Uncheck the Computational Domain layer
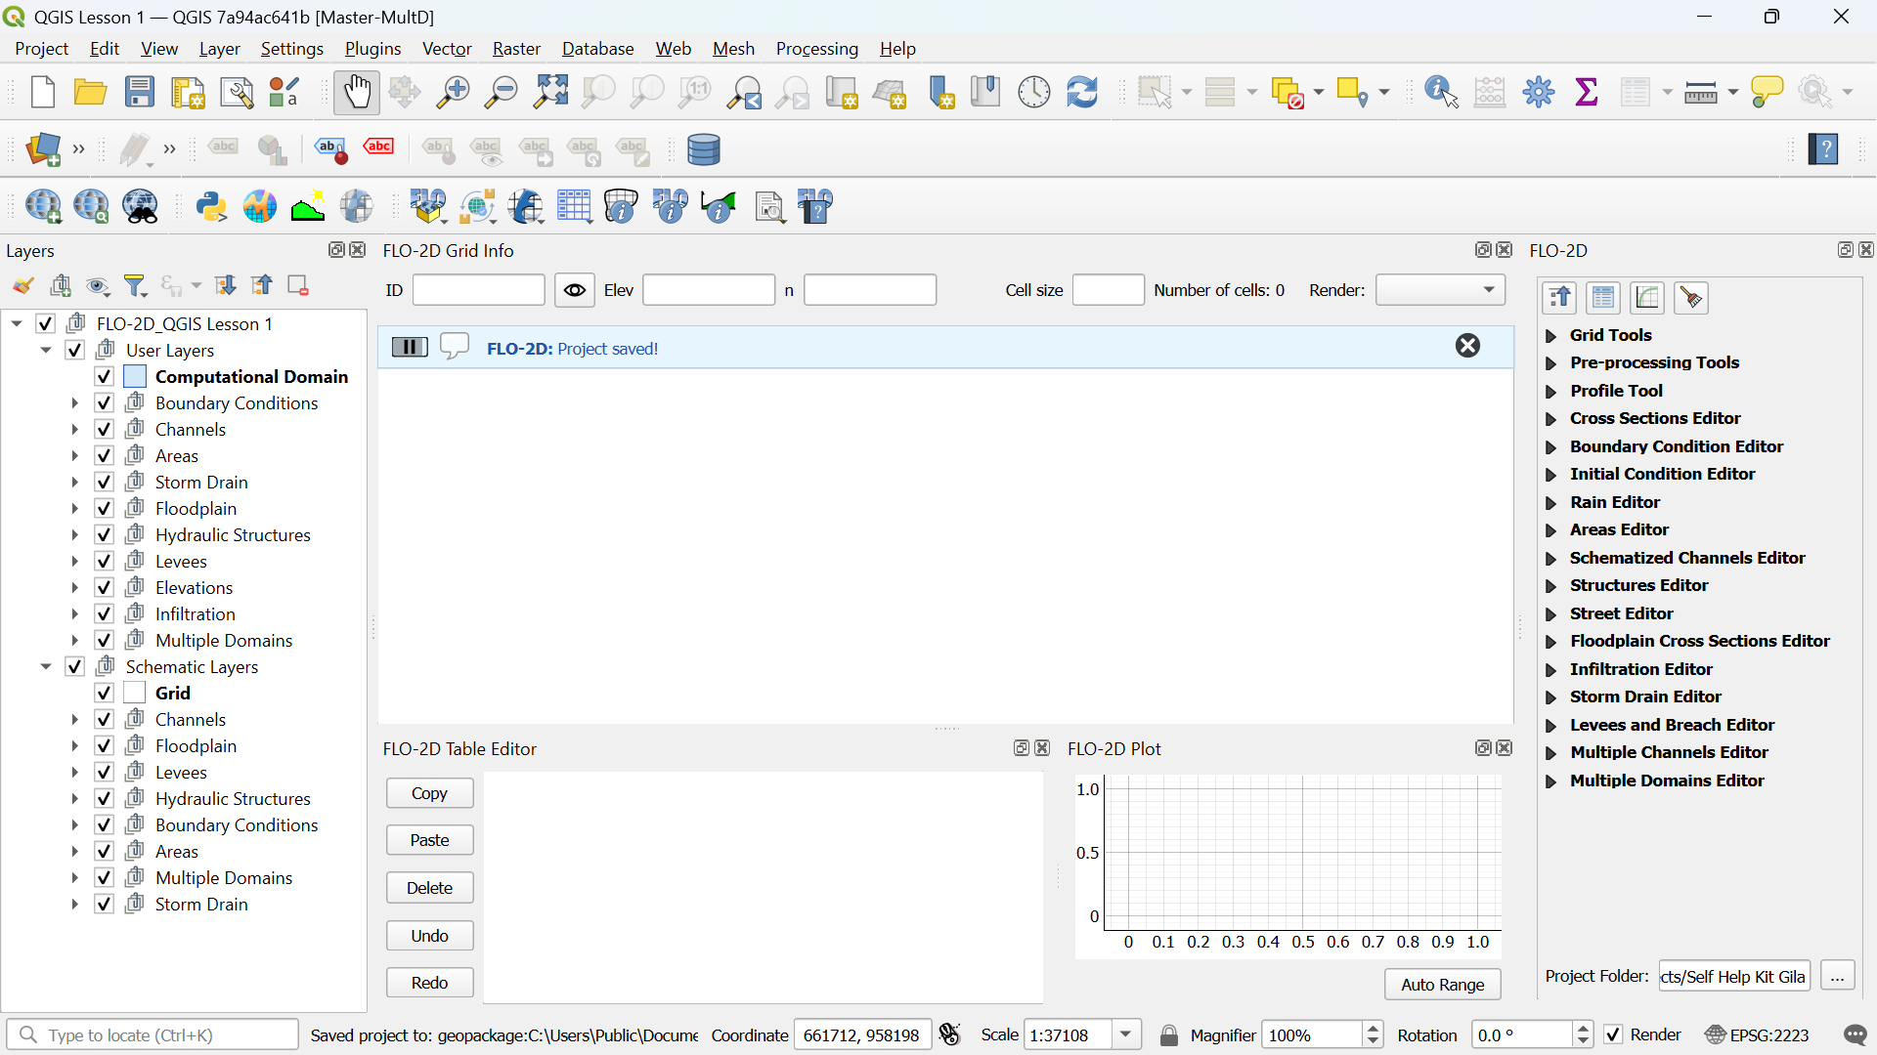 pyautogui.click(x=105, y=377)
